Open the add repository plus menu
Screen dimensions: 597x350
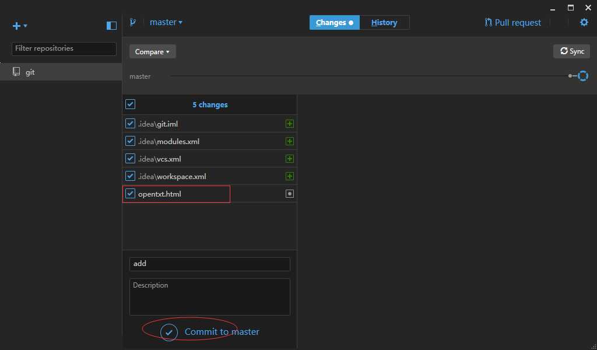click(20, 26)
